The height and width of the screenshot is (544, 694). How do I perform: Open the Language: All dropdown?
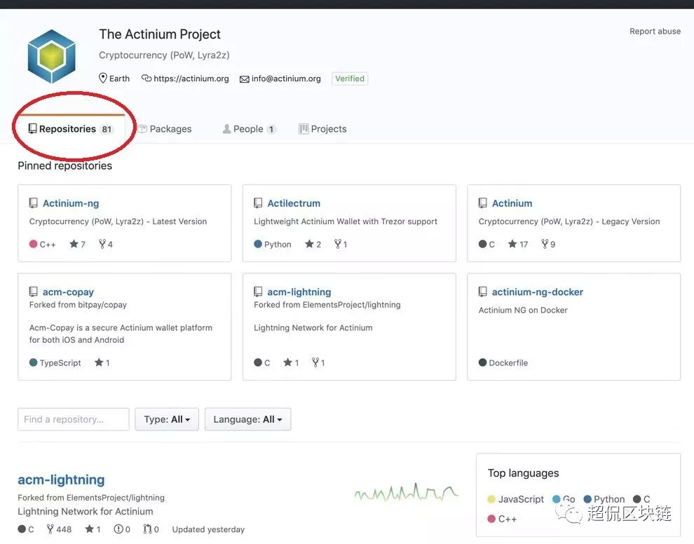247,419
